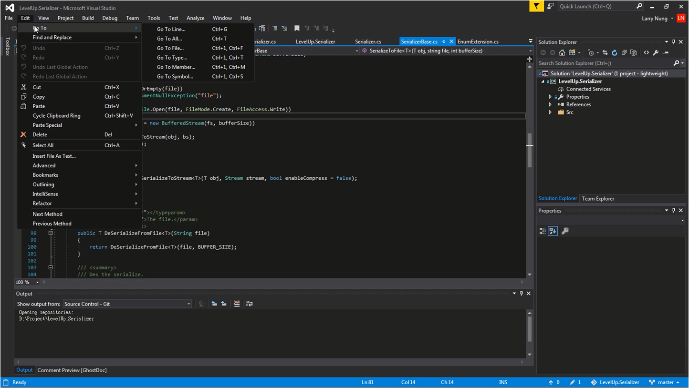Click solution/folder view switch icon
The height and width of the screenshot is (388, 689).
click(x=572, y=52)
